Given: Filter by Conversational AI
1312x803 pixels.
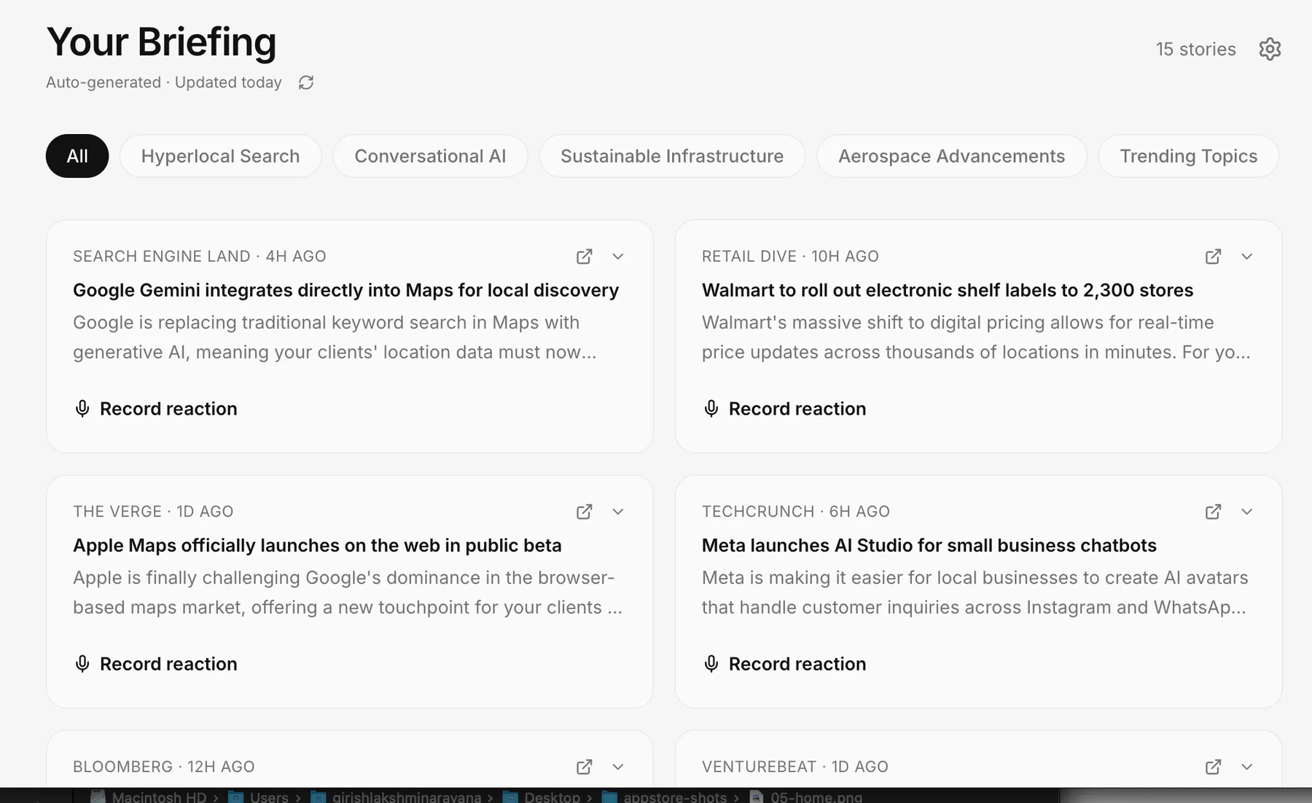Looking at the screenshot, I should pyautogui.click(x=430, y=156).
